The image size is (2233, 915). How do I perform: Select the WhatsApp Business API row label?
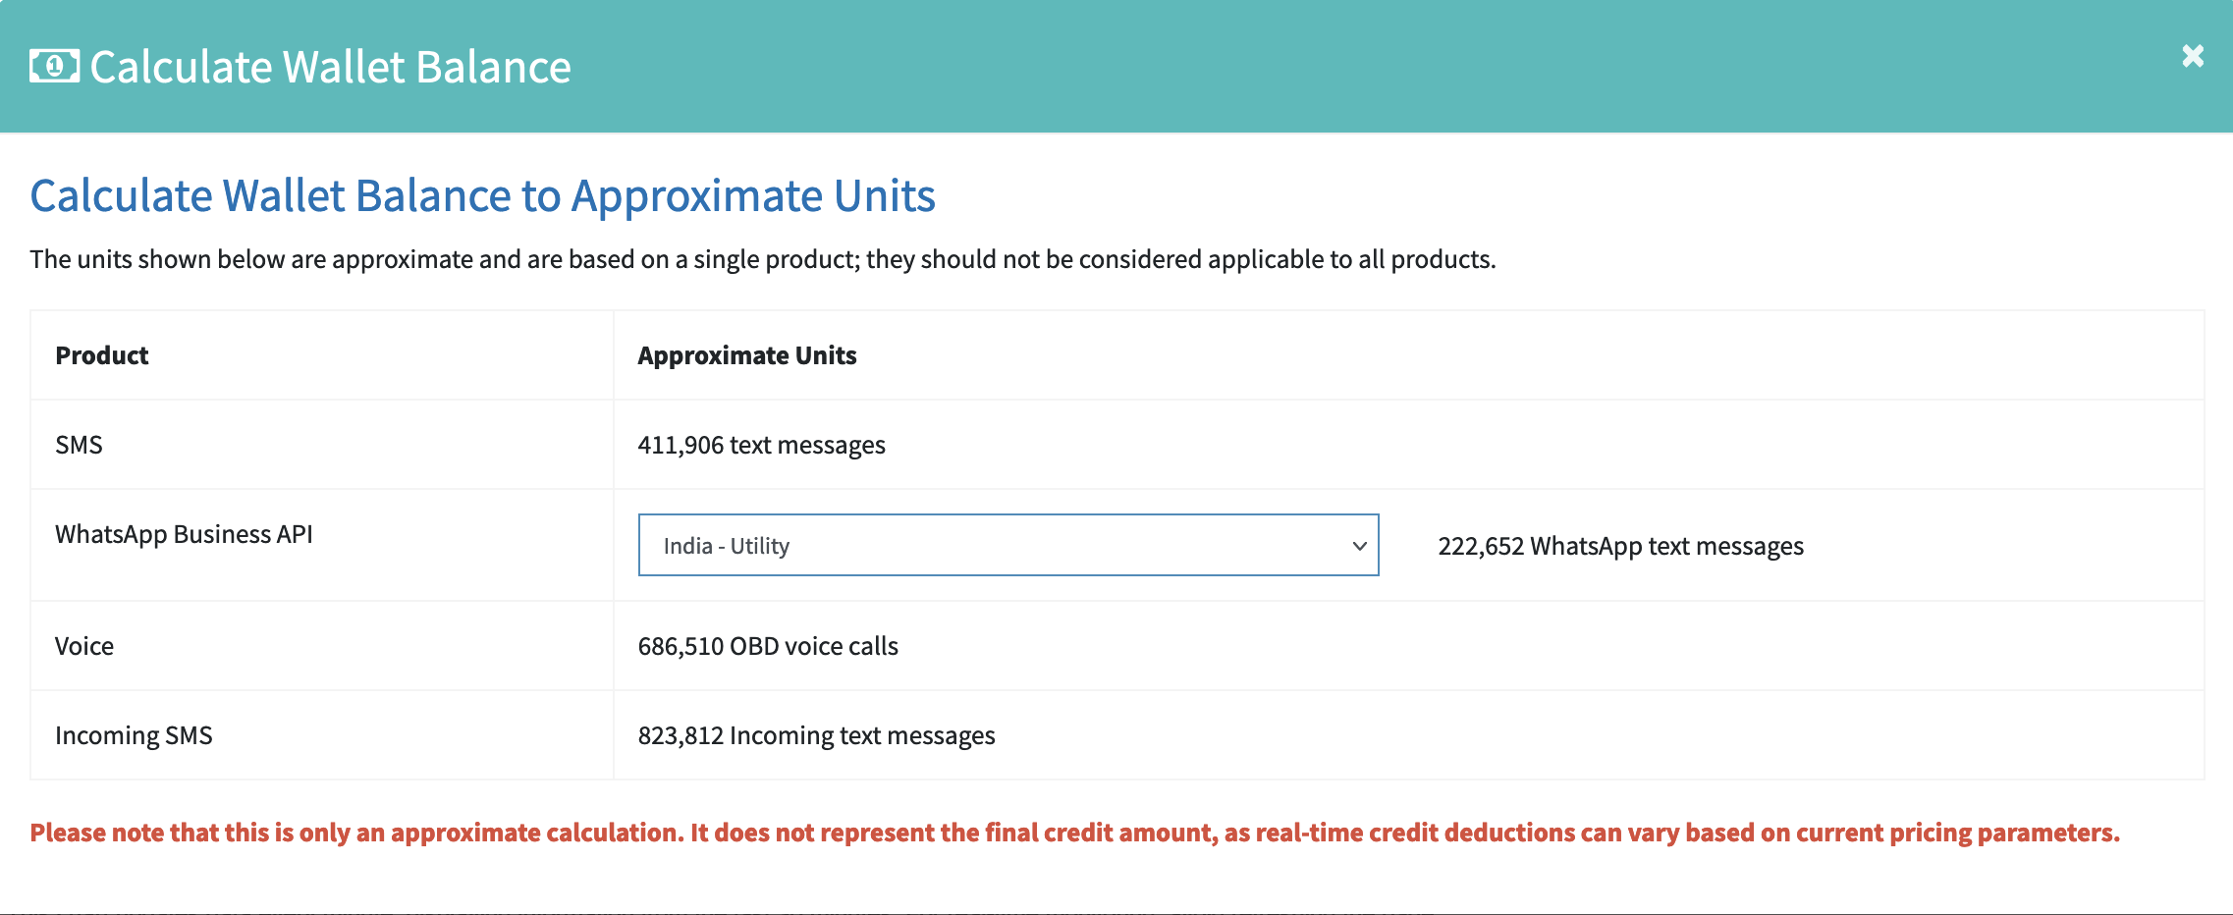click(x=184, y=534)
